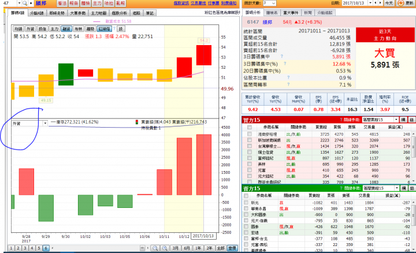The width and height of the screenshot is (416, 253).
Task: Switch to 重大事件 tab
Action: click(291, 13)
